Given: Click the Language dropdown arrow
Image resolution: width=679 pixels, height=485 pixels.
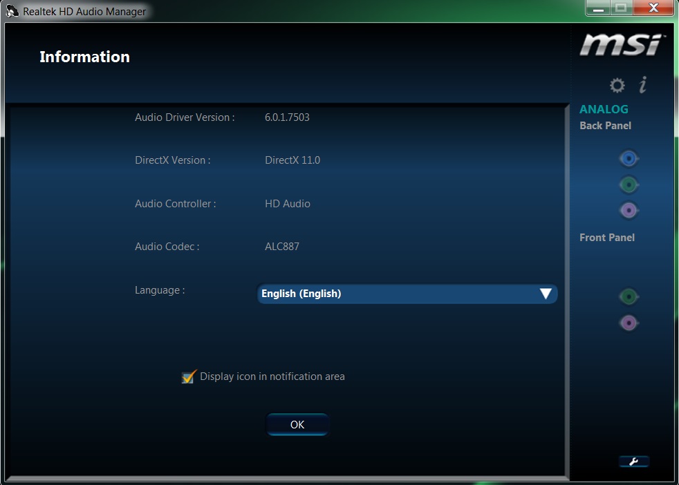Looking at the screenshot, I should pos(546,294).
